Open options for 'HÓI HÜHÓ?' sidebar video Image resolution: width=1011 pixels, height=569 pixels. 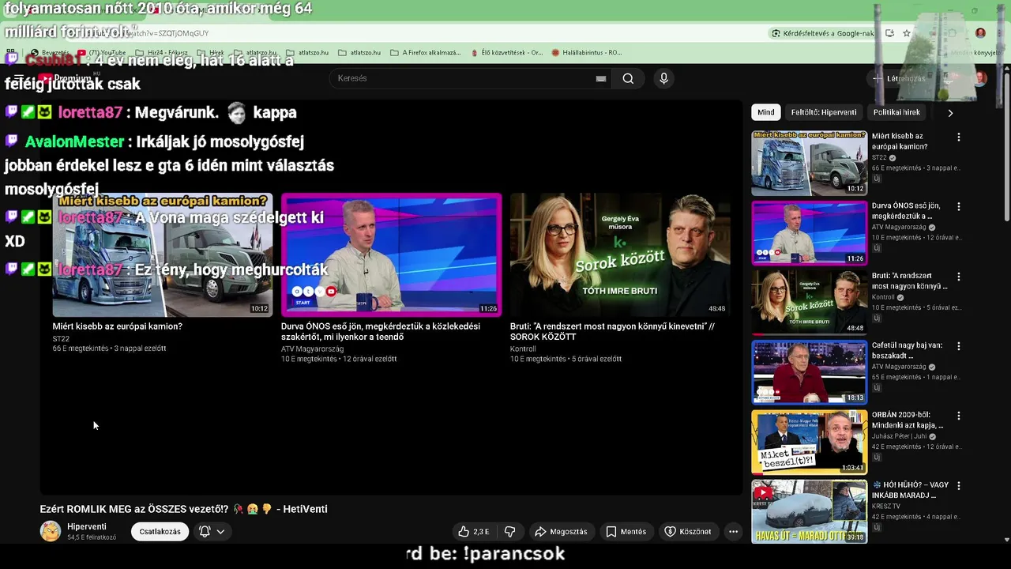(959, 485)
